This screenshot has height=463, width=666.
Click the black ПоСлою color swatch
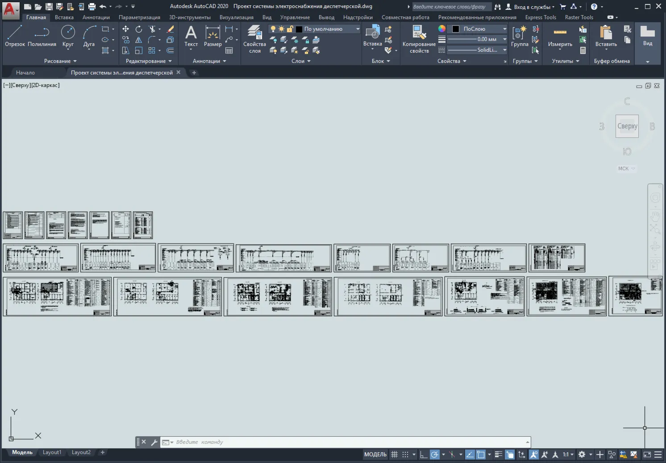click(x=456, y=29)
